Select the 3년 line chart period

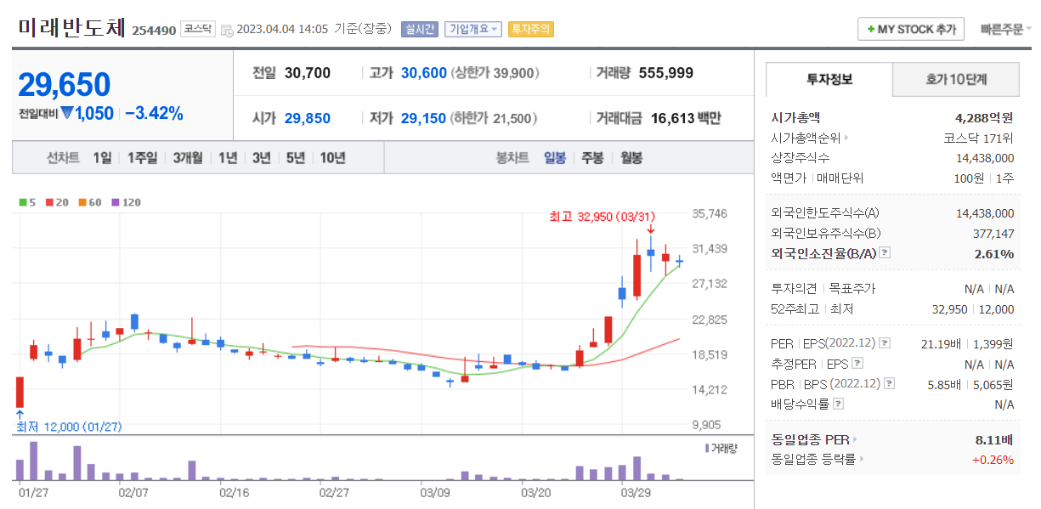pos(261,157)
